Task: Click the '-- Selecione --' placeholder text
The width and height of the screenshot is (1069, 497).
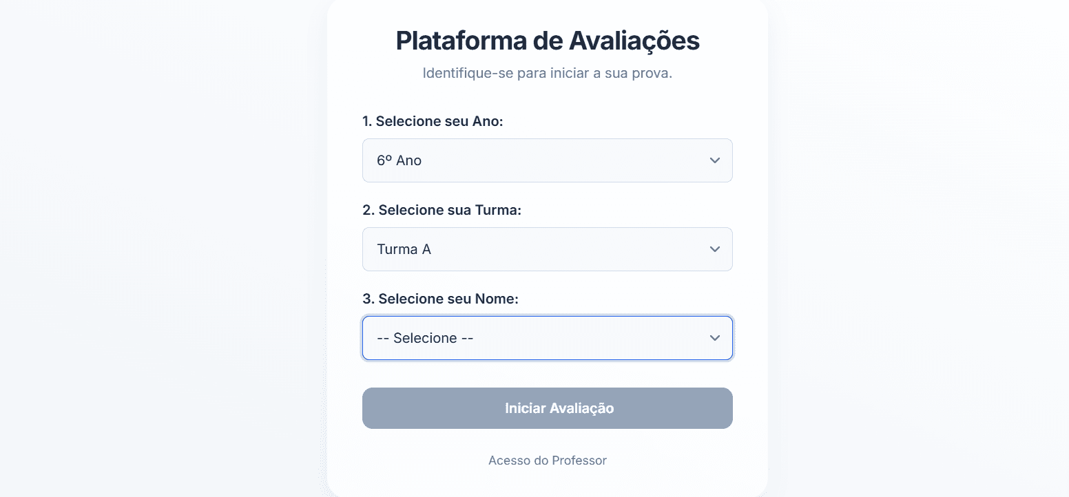Action: pyautogui.click(x=425, y=338)
